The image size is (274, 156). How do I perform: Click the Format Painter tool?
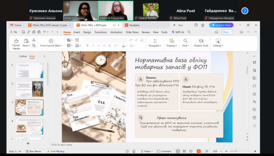[16, 43]
